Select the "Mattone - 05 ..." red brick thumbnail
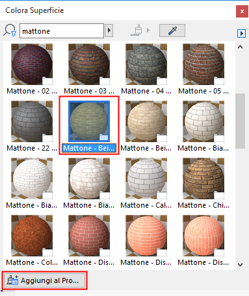This screenshot has width=249, height=296. [203, 64]
